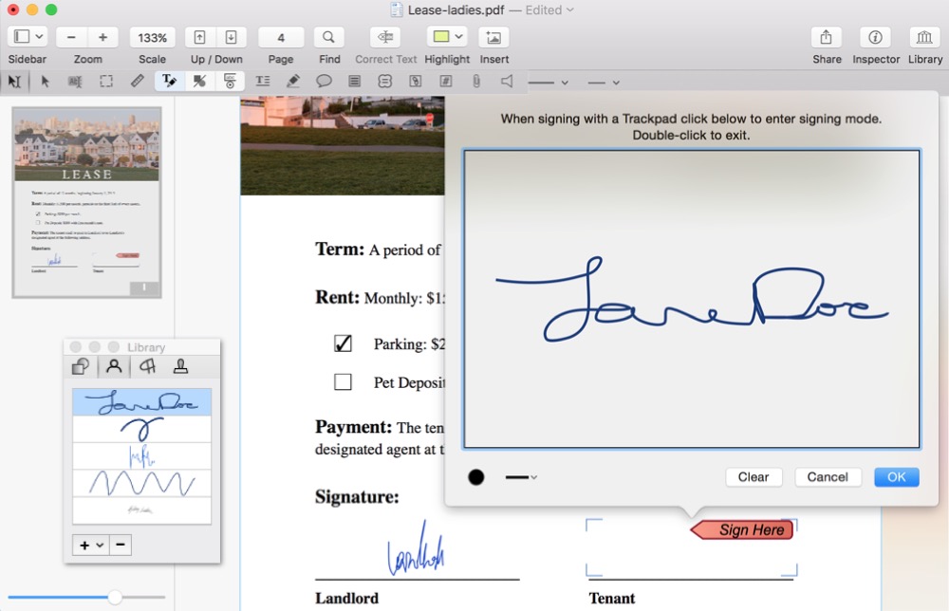
Task: Choose the link tool icon
Action: coord(416,81)
